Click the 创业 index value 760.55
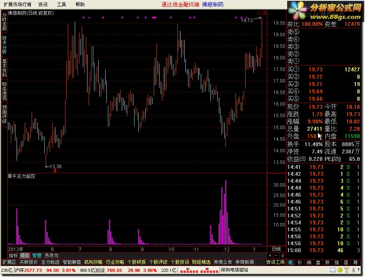 coord(114,270)
